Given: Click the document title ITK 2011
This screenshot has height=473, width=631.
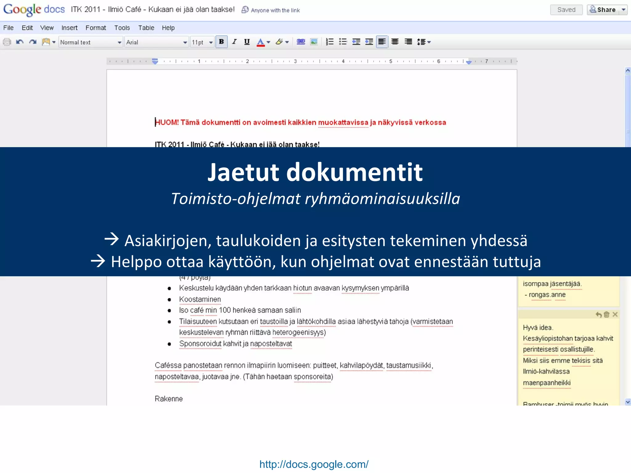Looking at the screenshot, I should point(153,10).
